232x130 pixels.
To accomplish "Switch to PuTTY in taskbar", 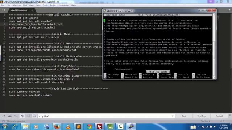I will [131, 127].
